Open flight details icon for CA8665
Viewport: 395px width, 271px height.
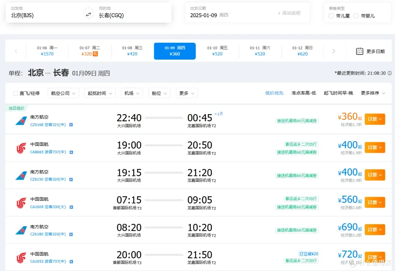point(71,152)
